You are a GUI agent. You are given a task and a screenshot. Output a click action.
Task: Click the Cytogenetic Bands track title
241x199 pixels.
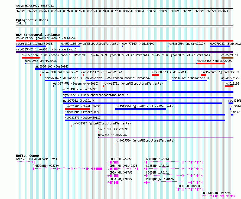click(x=32, y=20)
